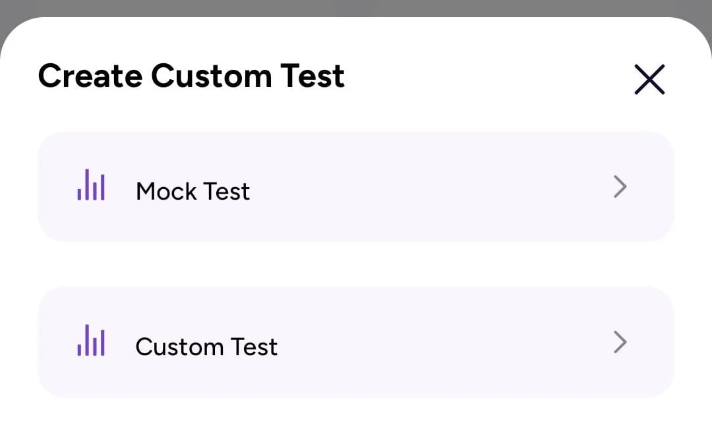The image size is (712, 429).
Task: Click the chevron arrow on the Mock Test row
Action: click(x=620, y=186)
